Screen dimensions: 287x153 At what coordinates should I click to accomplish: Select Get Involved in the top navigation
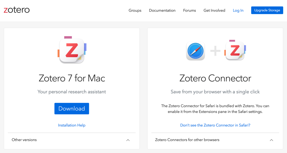pos(214,10)
